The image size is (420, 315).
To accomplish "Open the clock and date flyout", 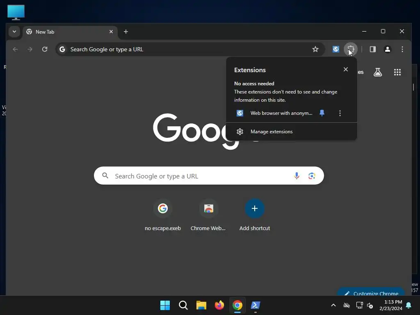I will 390,305.
